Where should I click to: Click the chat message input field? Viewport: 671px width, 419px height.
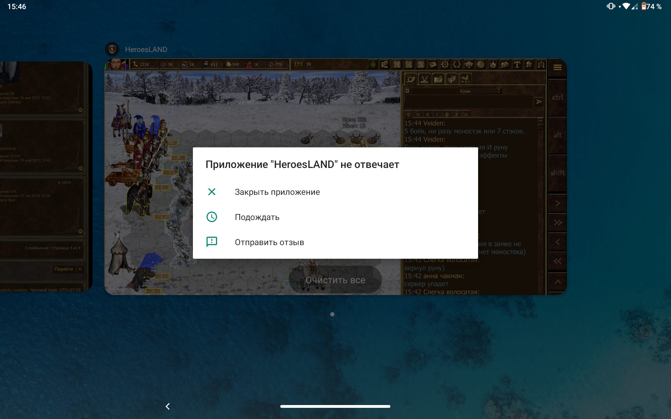[x=468, y=102]
